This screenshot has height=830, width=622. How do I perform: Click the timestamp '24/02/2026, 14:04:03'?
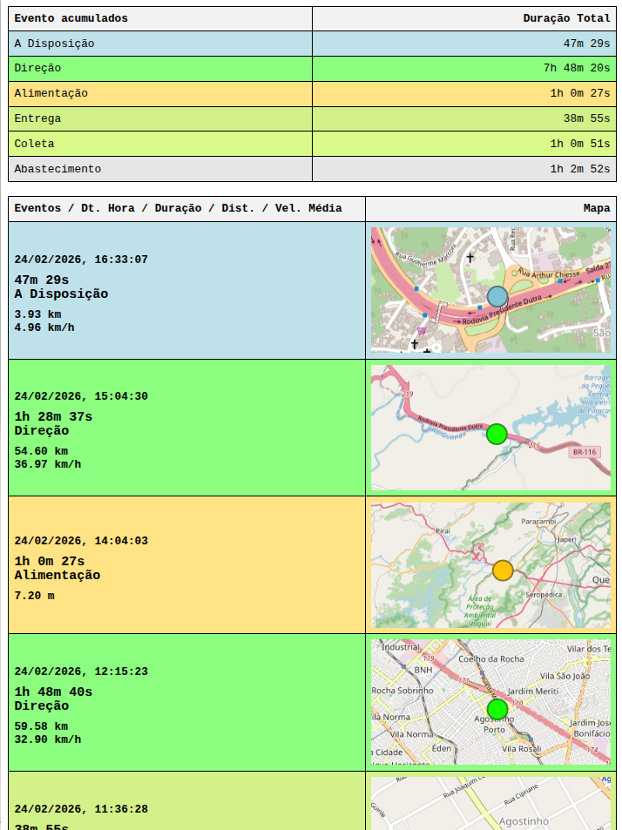(81, 541)
